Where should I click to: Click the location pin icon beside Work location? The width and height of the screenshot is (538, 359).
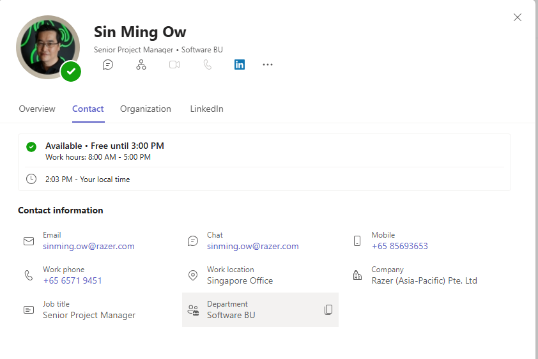(x=193, y=275)
